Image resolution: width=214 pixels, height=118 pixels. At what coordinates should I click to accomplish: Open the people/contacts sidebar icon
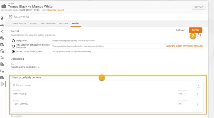pyautogui.click(x=2, y=25)
